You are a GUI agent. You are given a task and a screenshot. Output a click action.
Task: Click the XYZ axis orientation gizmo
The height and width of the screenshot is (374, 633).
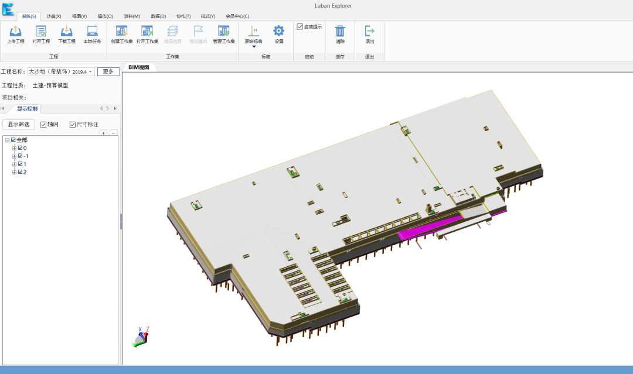tap(141, 337)
